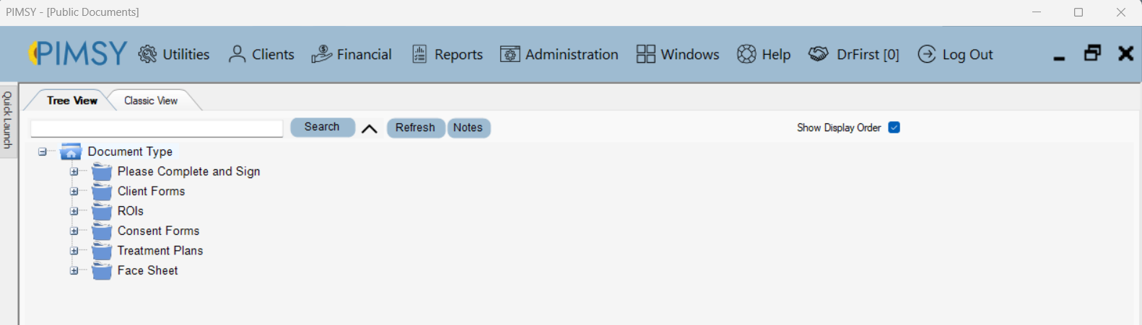Click the Search button
This screenshot has height=325, width=1142.
pyautogui.click(x=322, y=127)
